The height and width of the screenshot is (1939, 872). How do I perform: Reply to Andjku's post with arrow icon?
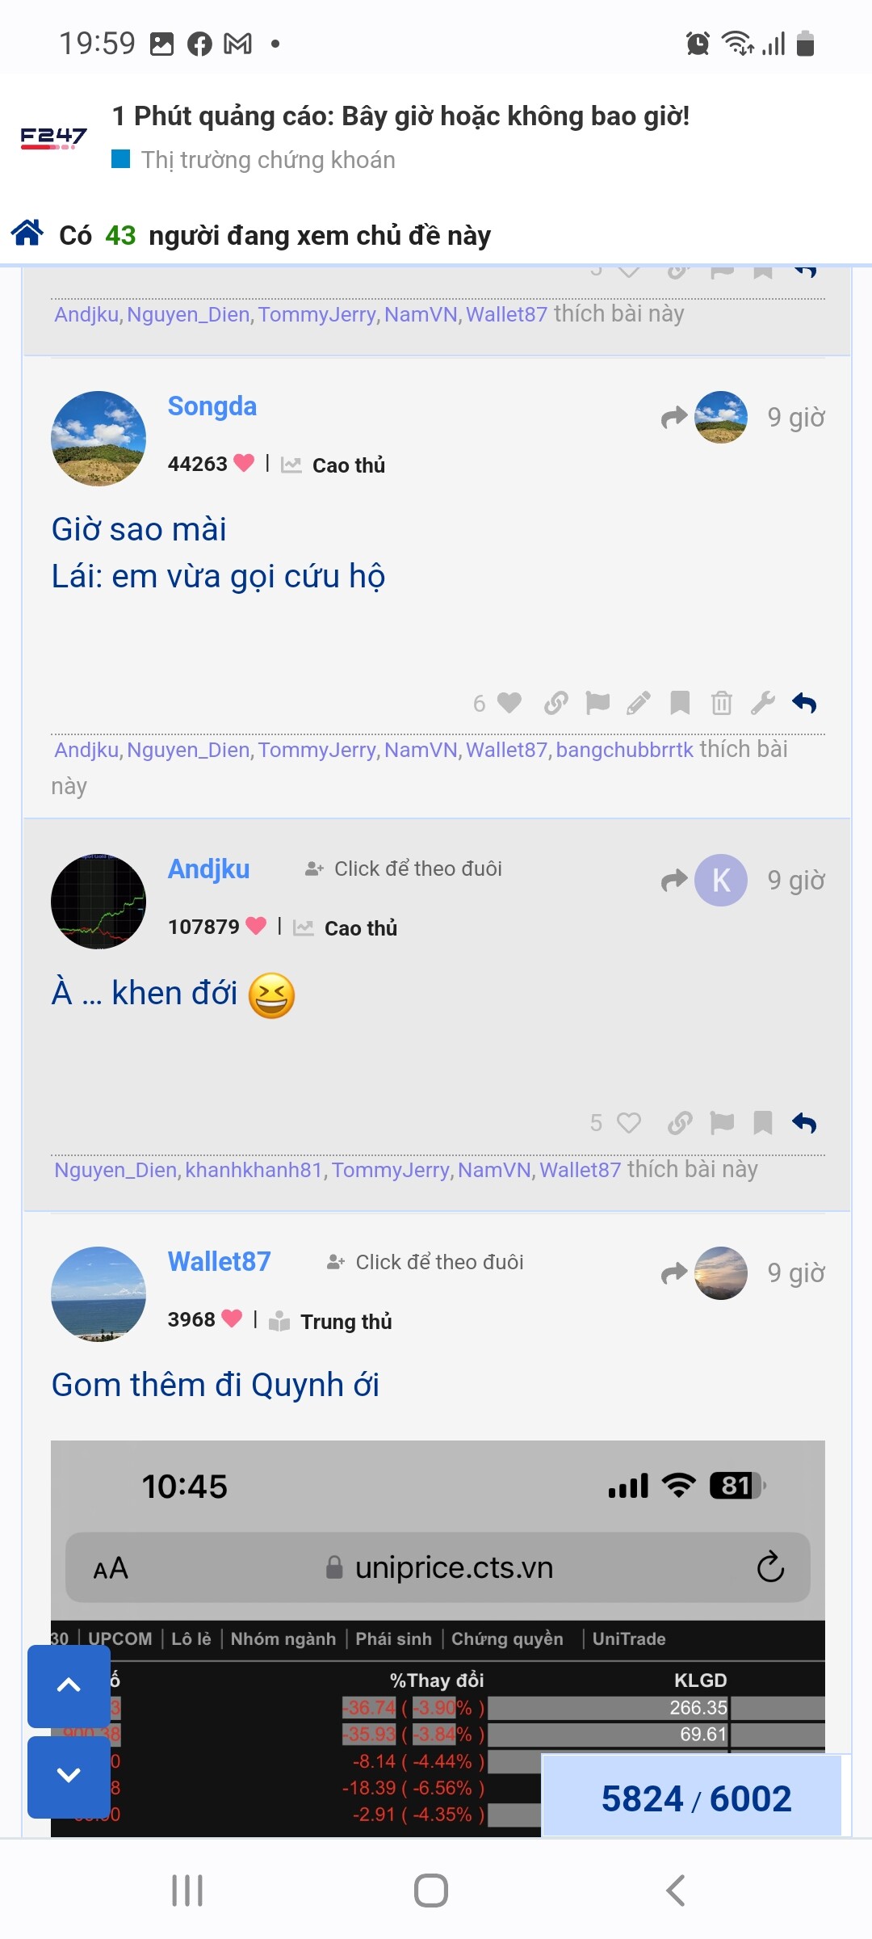[804, 1123]
